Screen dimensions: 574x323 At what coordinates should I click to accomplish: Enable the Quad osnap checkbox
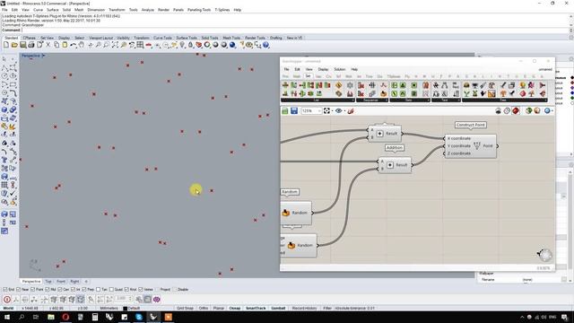[111, 290]
